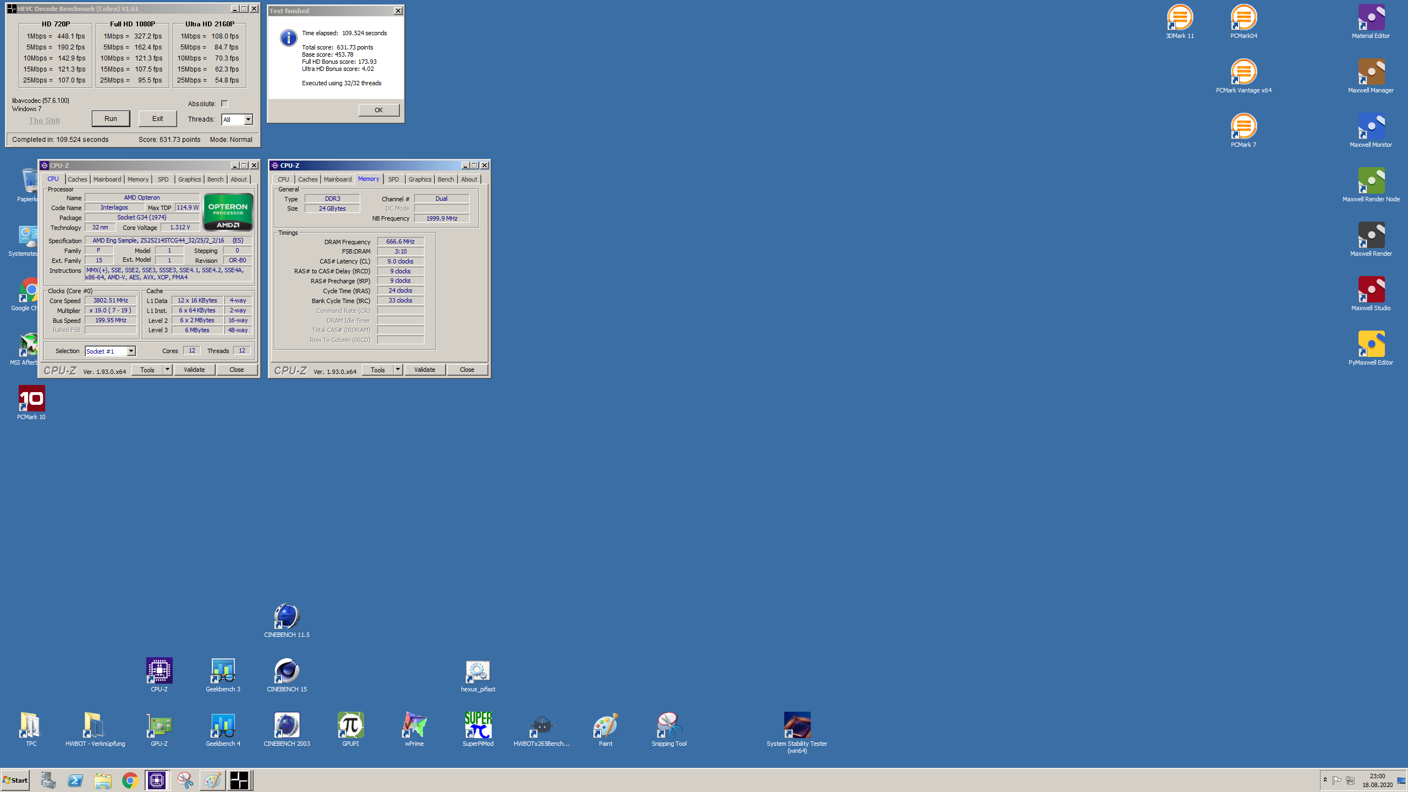
Task: Show hidden system tray icons
Action: pyautogui.click(x=1325, y=780)
